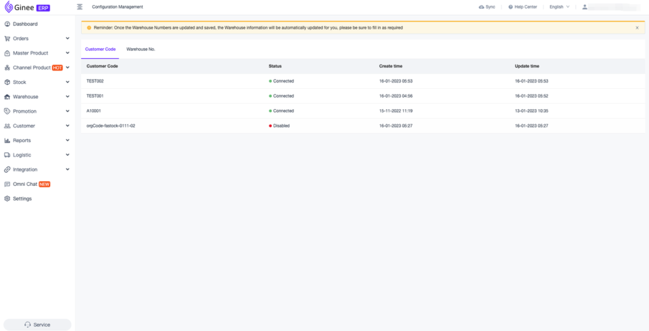Screen dimensions: 649x331
Task: Toggle the sidebar collapse hamburger icon
Action: pos(80,7)
